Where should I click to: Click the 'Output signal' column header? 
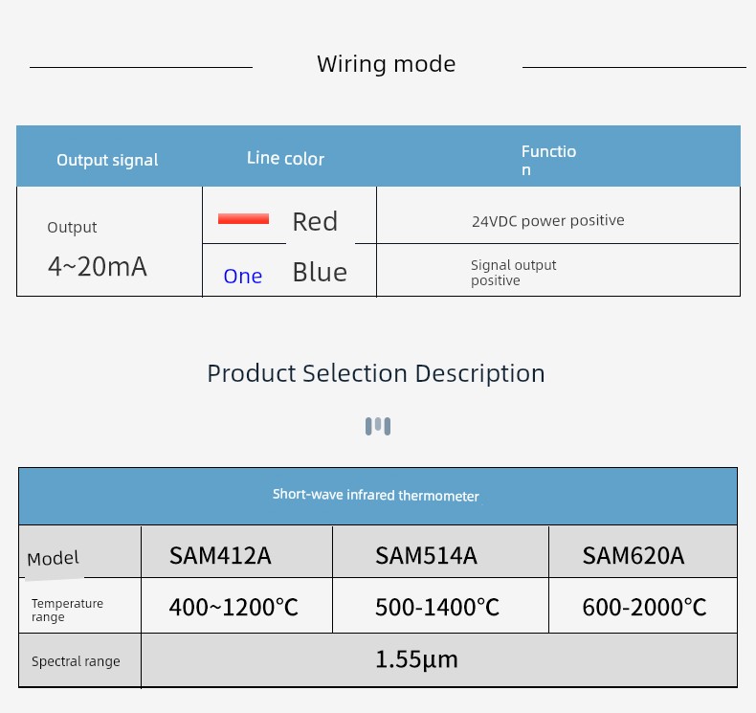pyautogui.click(x=107, y=160)
